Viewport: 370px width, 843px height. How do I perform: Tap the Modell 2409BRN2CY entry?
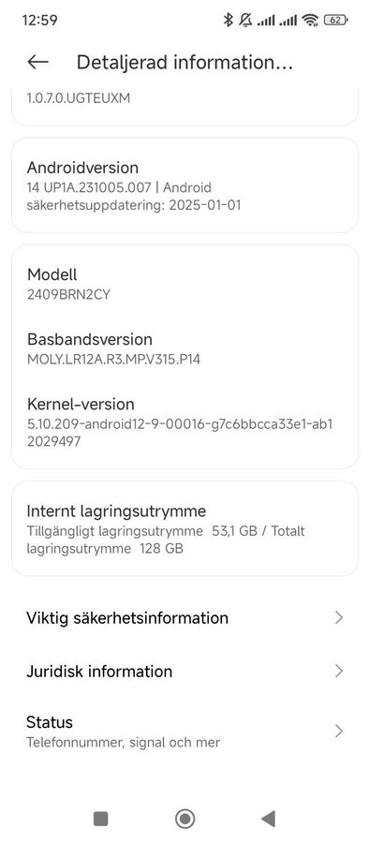(185, 284)
